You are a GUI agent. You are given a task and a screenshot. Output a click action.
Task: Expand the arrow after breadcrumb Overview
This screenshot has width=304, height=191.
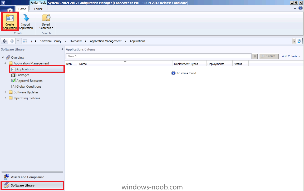[x=86, y=41]
